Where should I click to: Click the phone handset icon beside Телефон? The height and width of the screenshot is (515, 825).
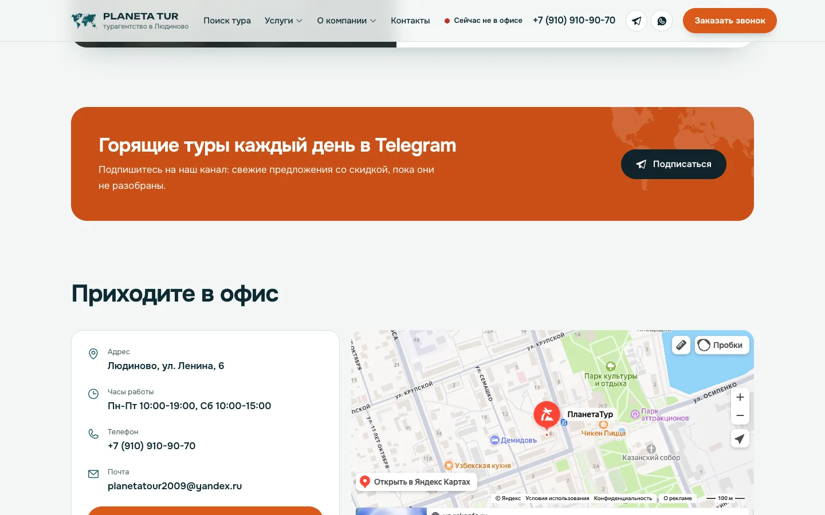click(93, 434)
